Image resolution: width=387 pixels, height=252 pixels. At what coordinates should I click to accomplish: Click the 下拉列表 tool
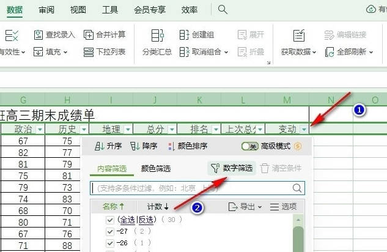[105, 52]
